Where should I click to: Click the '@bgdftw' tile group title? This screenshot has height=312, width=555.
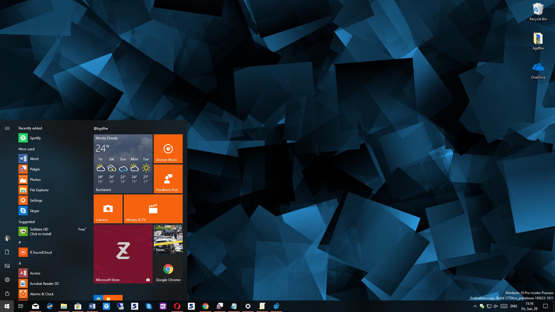pos(101,129)
